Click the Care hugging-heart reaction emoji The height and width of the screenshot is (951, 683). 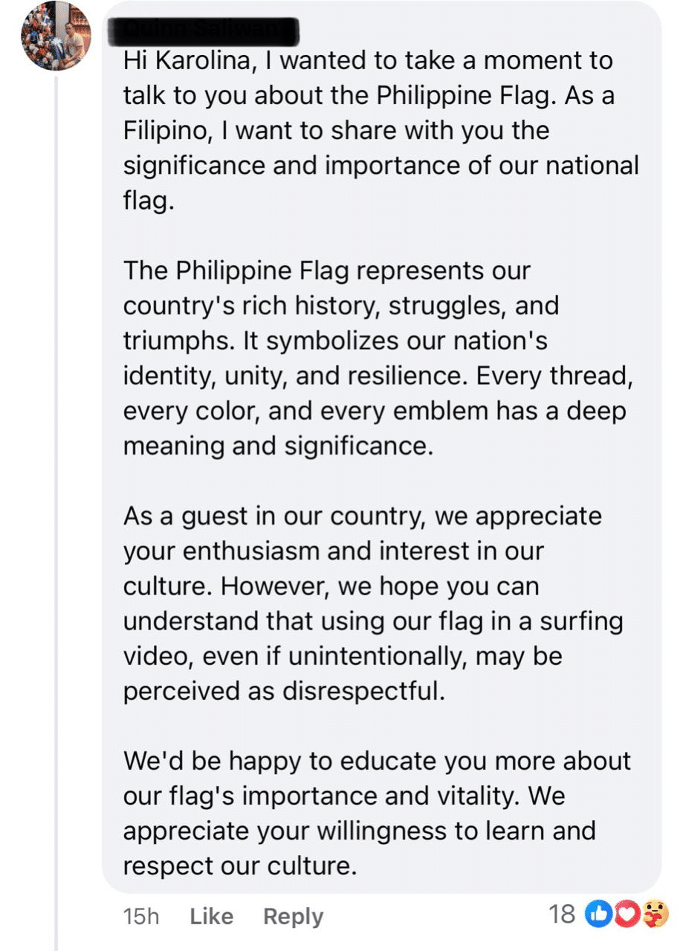[x=656, y=915]
